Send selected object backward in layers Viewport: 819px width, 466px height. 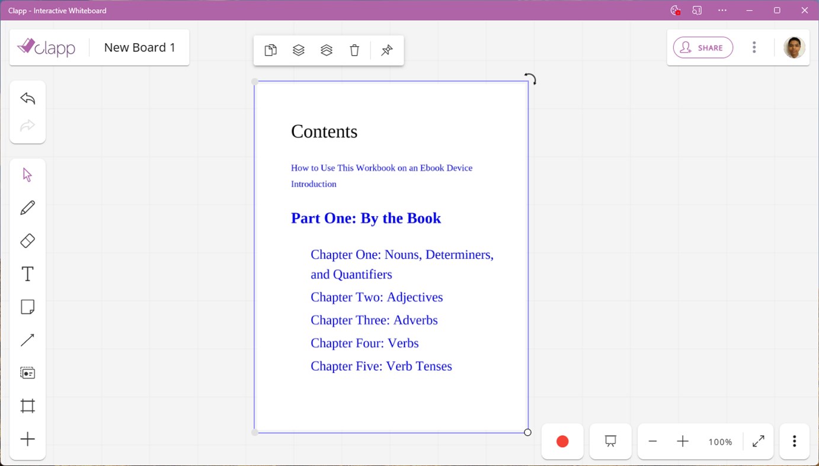pyautogui.click(x=327, y=50)
